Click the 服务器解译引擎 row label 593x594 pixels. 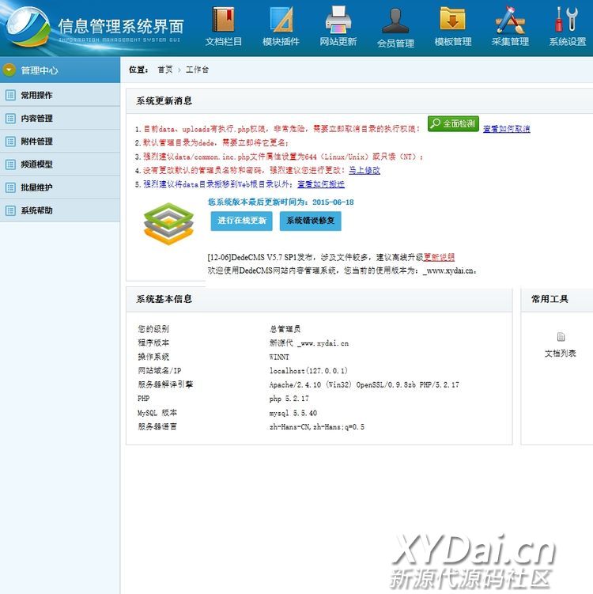click(x=165, y=384)
